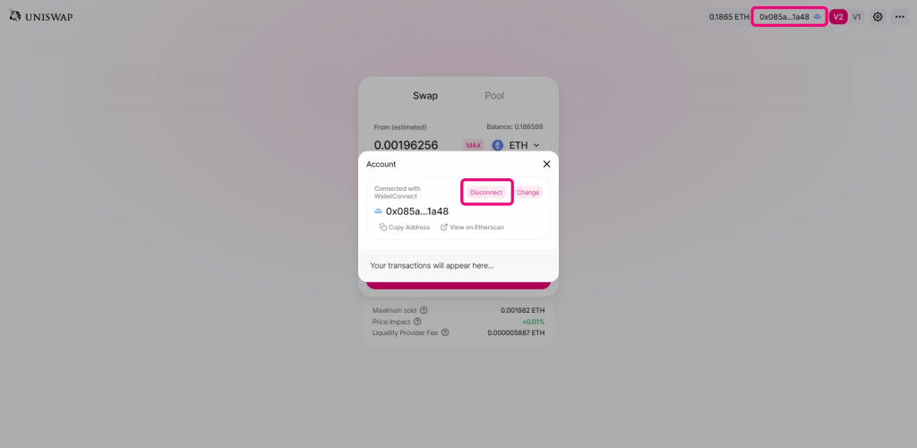Expand the ETH token selector chevron
Viewport: 917px width, 448px height.
pyautogui.click(x=536, y=145)
